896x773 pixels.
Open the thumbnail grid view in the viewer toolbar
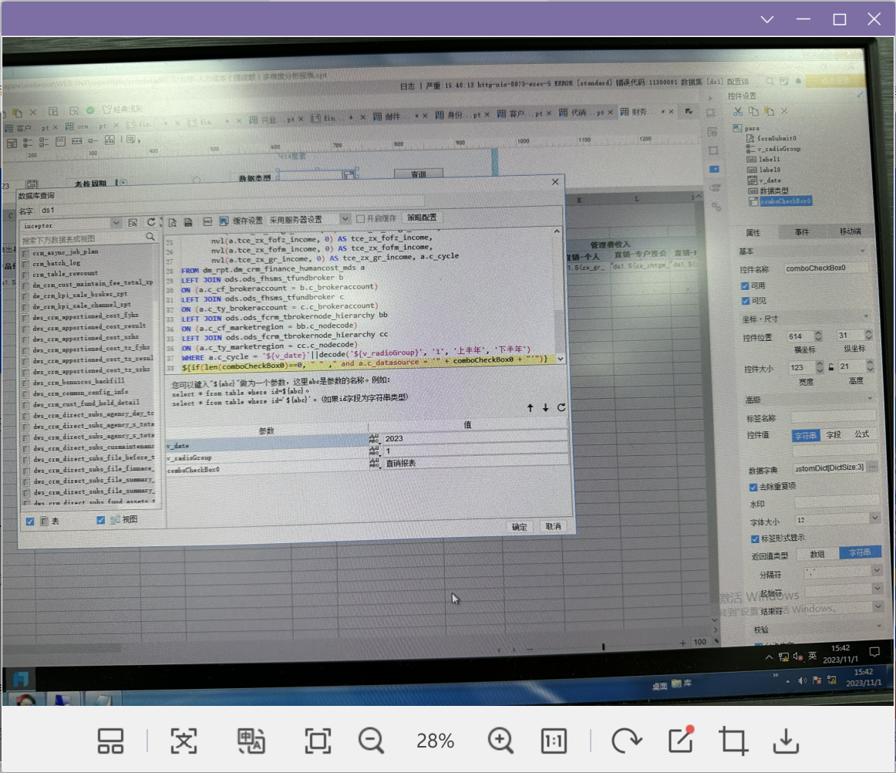[x=110, y=741]
